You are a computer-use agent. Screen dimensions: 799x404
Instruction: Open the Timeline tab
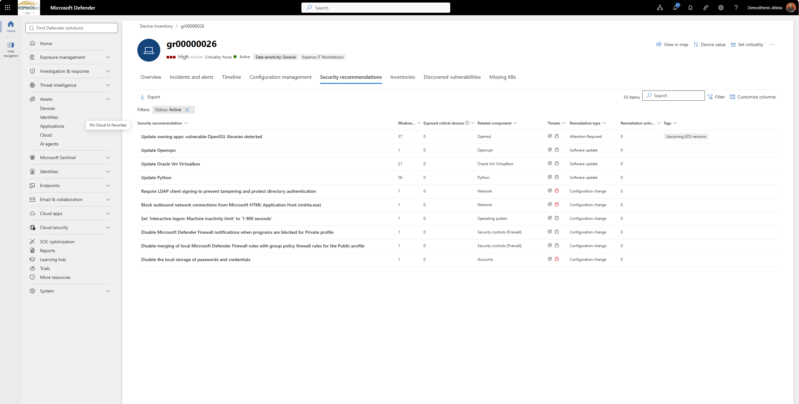click(x=231, y=77)
